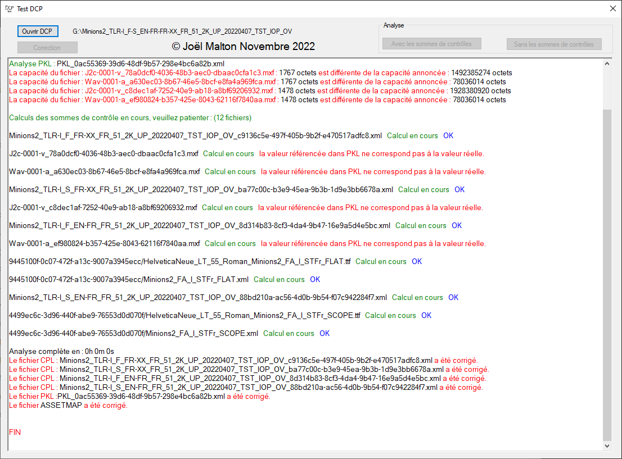Click capacity error line for J2c-0001-v_c8dec1af file
This screenshot has height=459, width=622.
tap(260, 91)
